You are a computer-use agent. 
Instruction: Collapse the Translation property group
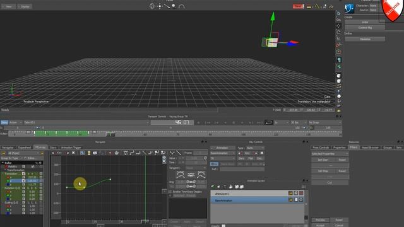[3, 174]
